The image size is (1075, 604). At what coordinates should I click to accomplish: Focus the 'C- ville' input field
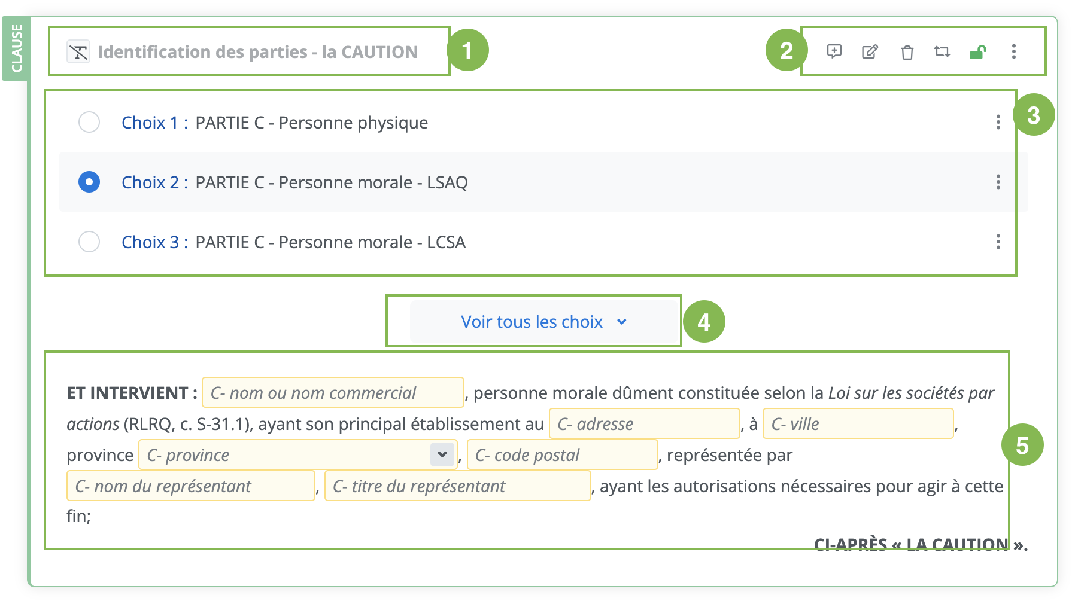pos(858,424)
